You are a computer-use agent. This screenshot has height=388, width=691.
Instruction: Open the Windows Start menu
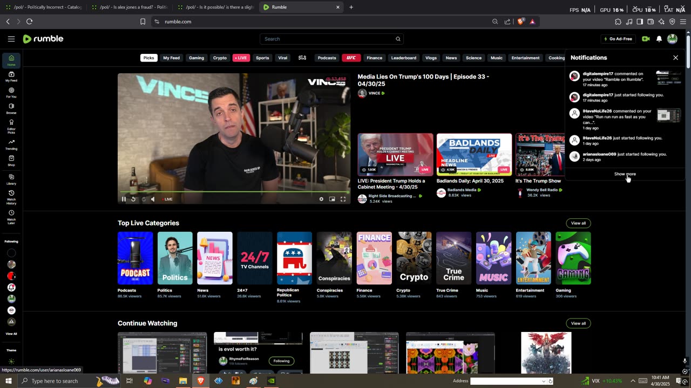8,381
